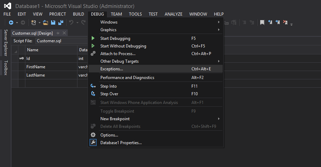Image resolution: width=321 pixels, height=167 pixels.
Task: Click the Save single floppy disk icon
Action: tap(53, 23)
